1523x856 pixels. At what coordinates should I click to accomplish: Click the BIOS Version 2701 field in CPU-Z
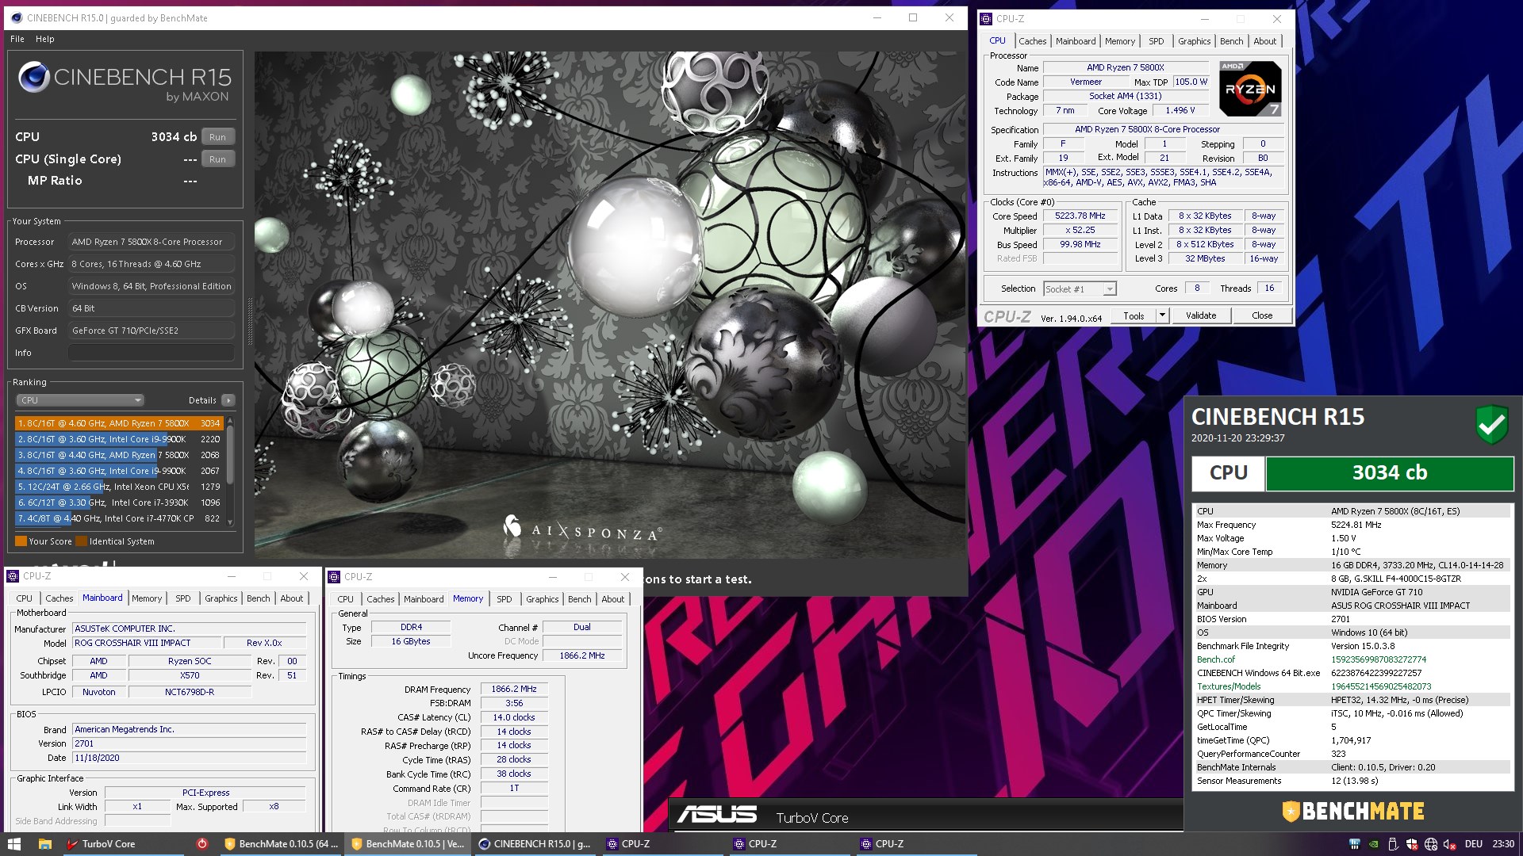tap(189, 743)
